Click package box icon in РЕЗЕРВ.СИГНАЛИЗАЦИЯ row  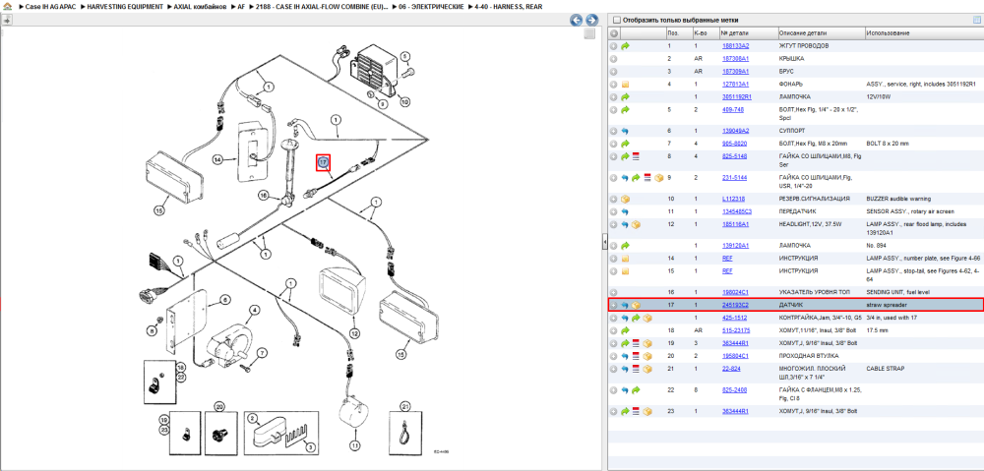coord(625,199)
